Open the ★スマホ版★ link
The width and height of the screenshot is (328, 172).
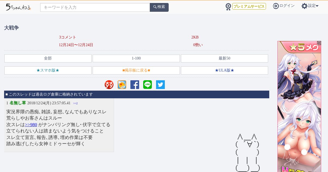point(48,70)
